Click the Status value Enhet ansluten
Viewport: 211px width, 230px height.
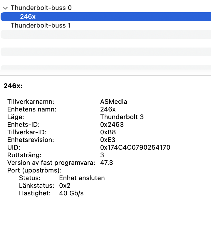click(82, 178)
